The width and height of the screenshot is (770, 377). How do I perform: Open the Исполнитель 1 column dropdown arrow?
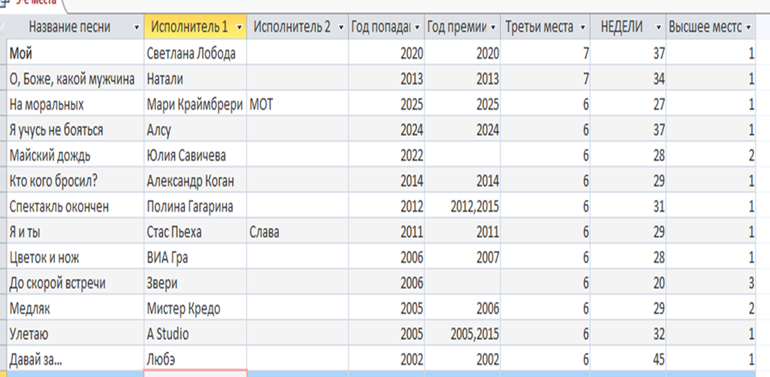point(239,28)
